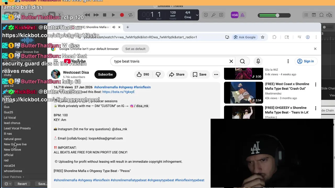Click the Chrome address bar URL

point(140,37)
